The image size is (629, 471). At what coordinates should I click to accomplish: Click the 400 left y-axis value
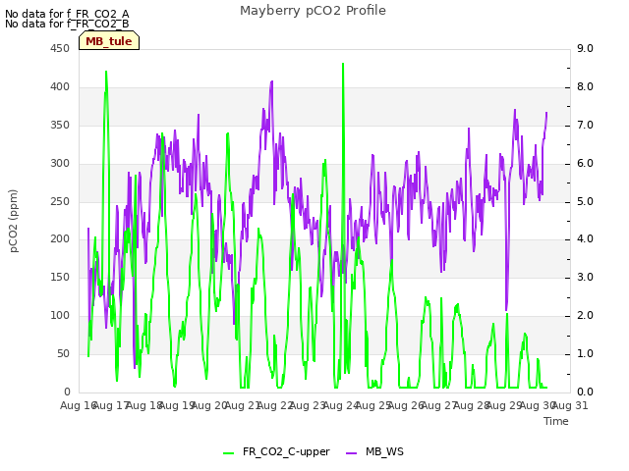[x=60, y=87]
